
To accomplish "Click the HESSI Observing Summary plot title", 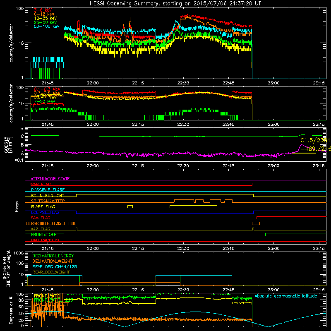I will [x=175, y=3].
